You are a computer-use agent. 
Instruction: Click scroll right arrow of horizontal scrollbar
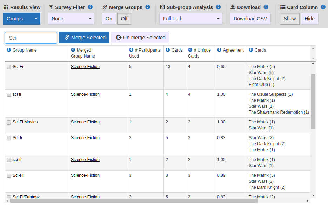(x=308, y=201)
